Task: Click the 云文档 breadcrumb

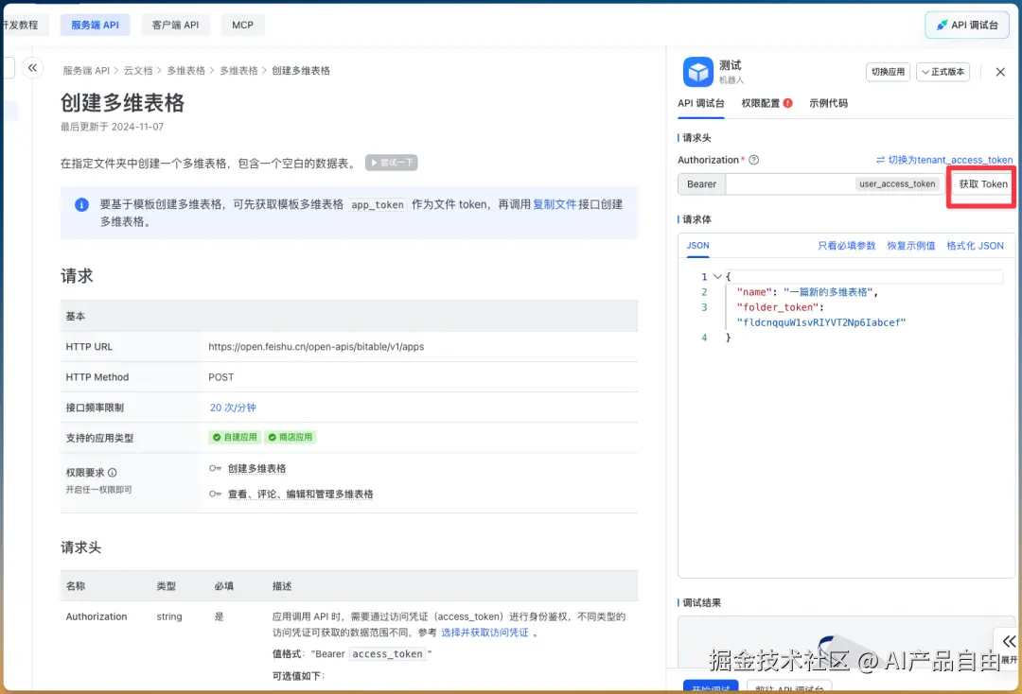Action: [x=138, y=70]
